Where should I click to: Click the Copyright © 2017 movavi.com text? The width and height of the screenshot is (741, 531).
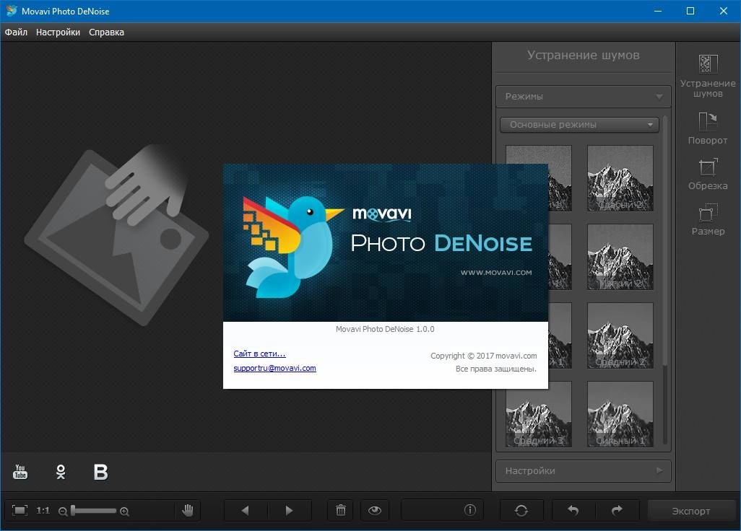click(x=483, y=356)
